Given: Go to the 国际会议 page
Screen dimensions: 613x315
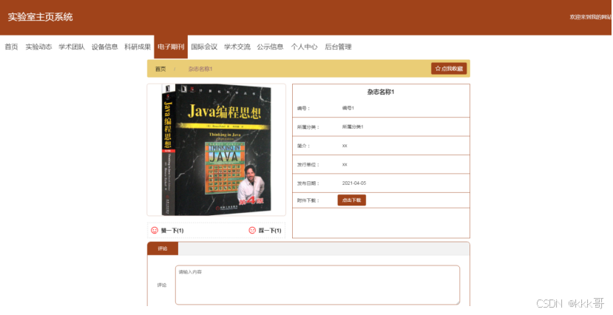Looking at the screenshot, I should click(x=204, y=47).
